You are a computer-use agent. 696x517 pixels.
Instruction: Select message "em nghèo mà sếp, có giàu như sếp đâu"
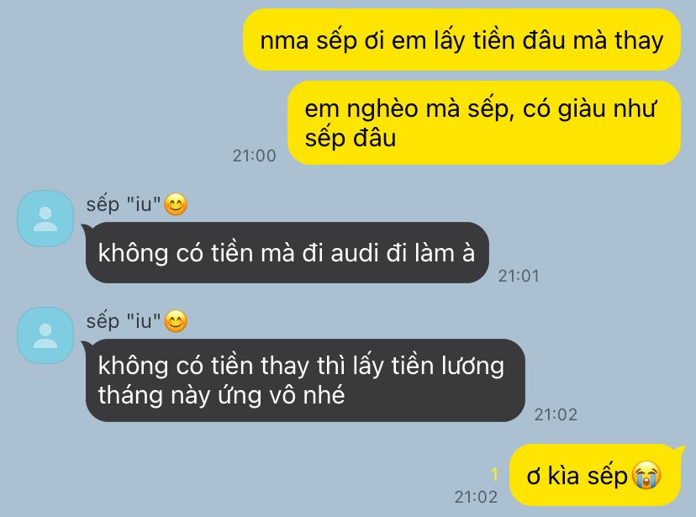coord(484,123)
